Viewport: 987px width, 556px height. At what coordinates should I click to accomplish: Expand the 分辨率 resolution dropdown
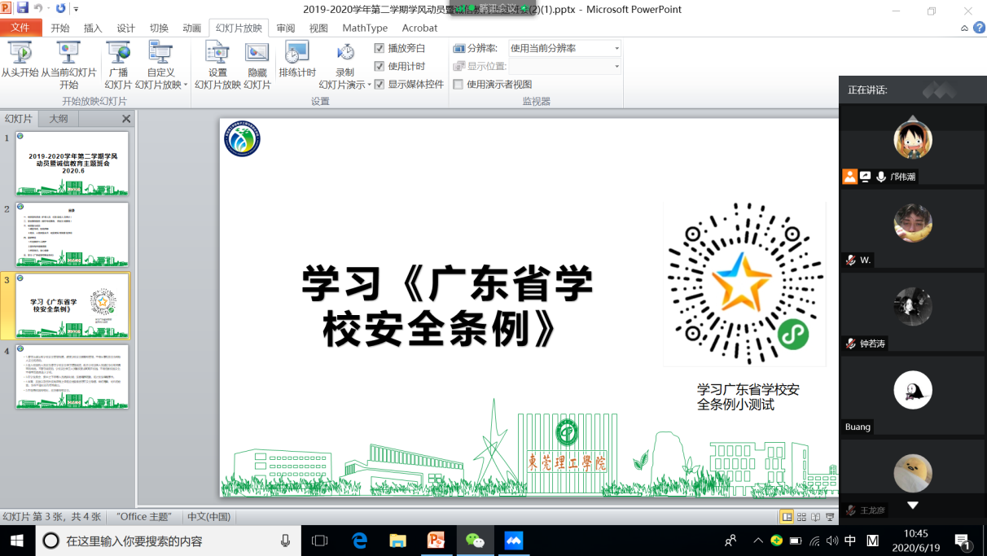pyautogui.click(x=616, y=49)
